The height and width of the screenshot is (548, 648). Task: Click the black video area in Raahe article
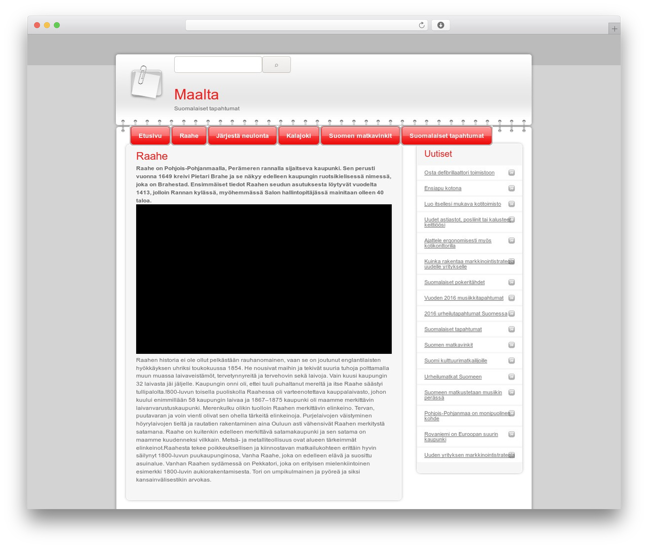[x=264, y=279]
